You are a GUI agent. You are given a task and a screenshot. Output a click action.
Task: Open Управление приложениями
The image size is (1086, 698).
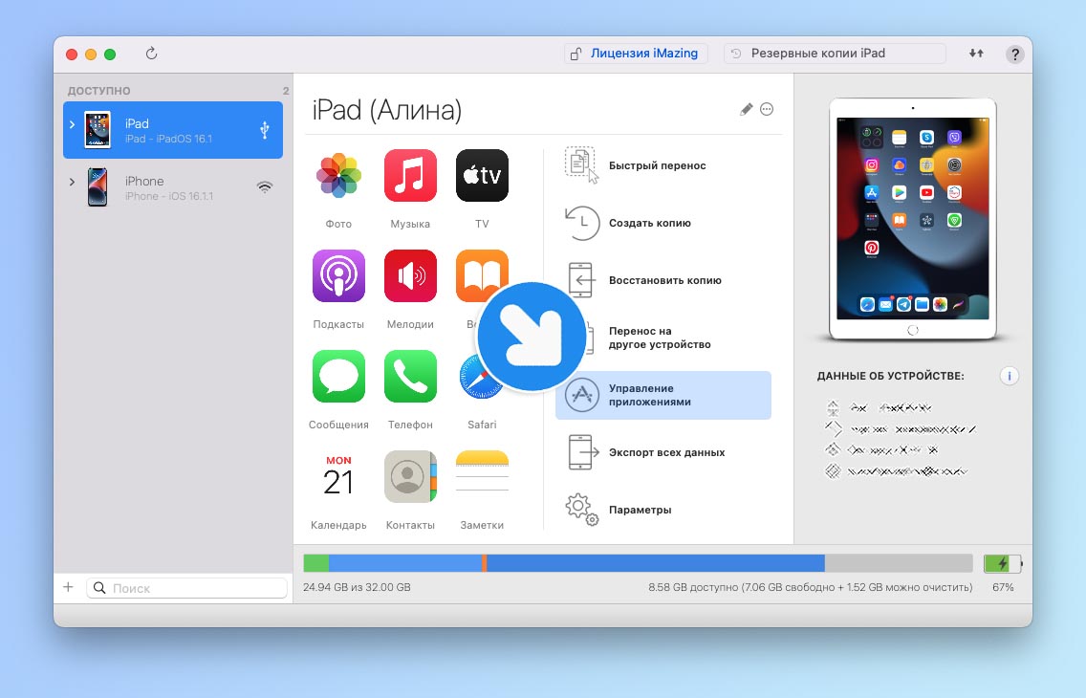663,396
